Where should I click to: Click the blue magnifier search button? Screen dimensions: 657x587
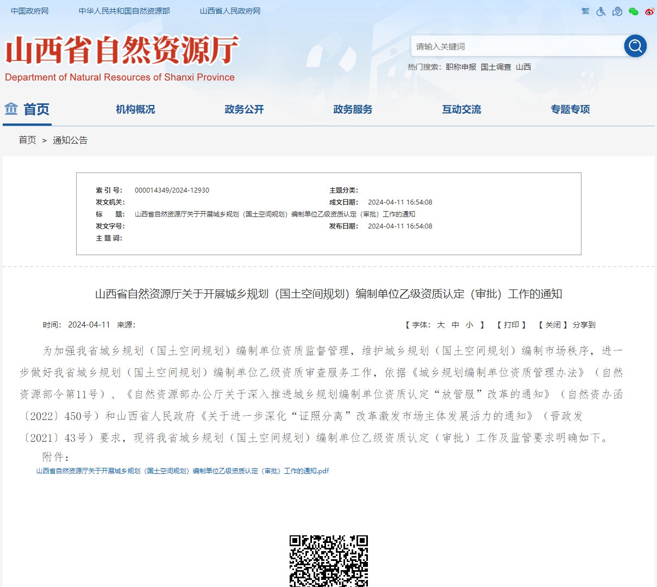635,46
